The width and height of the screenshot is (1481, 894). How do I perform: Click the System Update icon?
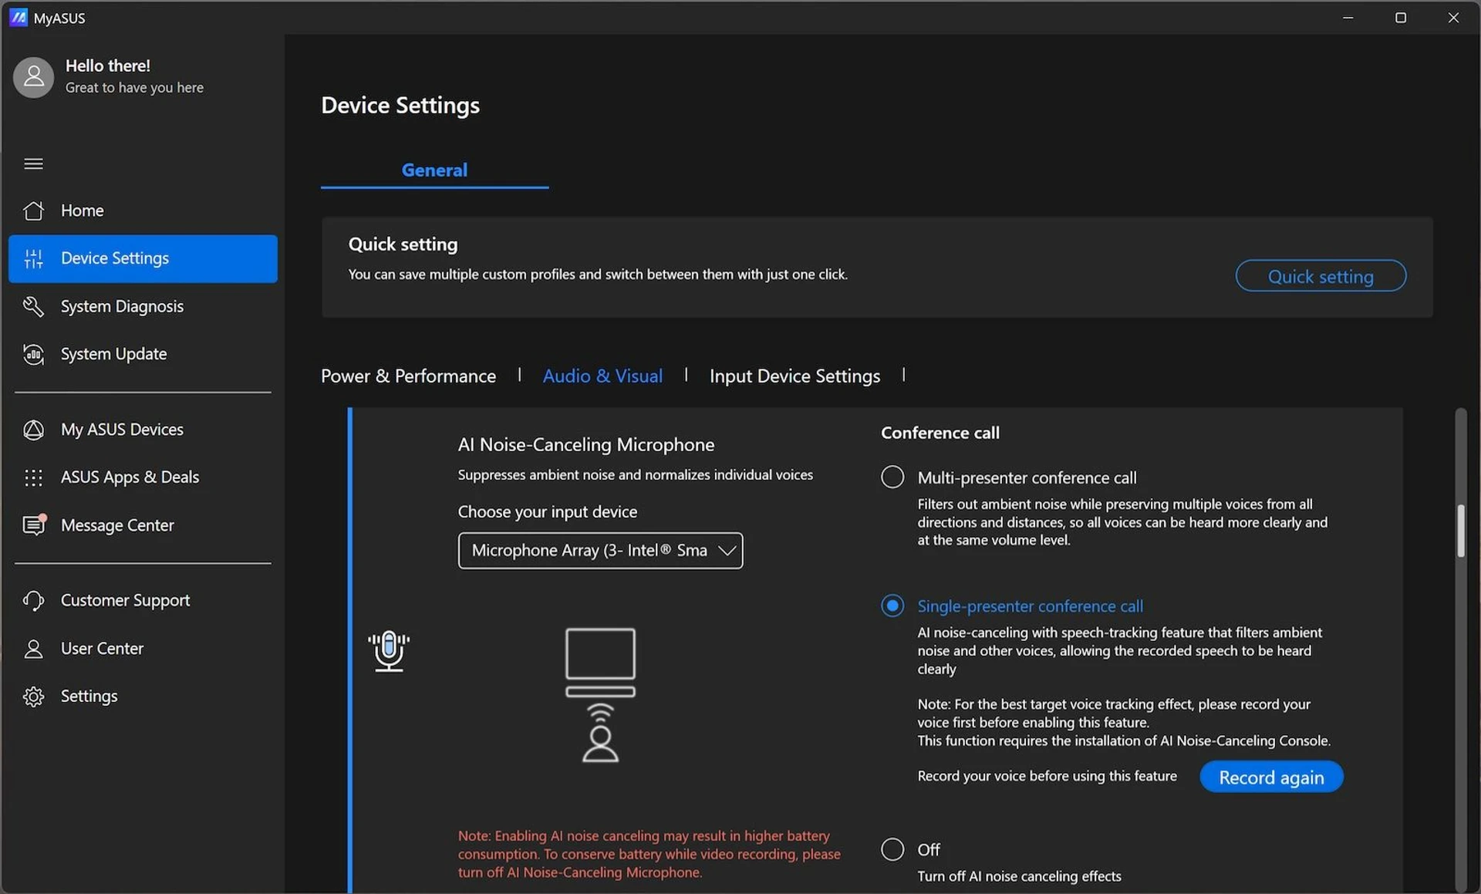point(33,354)
